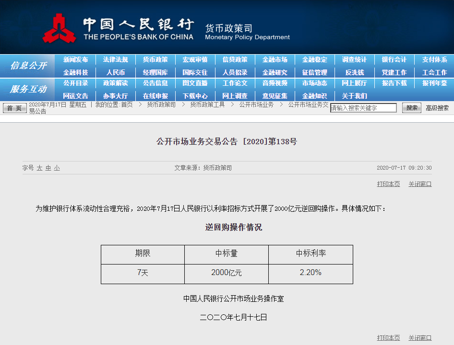Select 征信管理 from the navigation
Viewport: 454px width, 345px height.
tap(314, 73)
